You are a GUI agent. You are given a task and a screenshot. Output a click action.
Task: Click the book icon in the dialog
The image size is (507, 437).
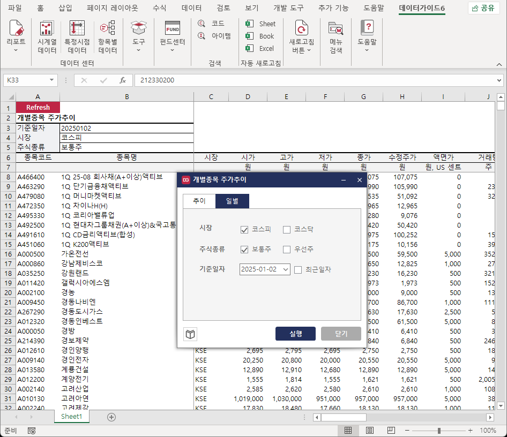click(x=190, y=334)
